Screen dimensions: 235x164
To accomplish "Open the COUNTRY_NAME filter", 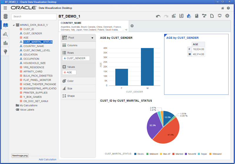I will point(93,26).
